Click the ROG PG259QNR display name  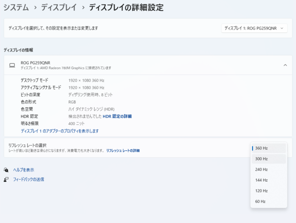(x=36, y=63)
